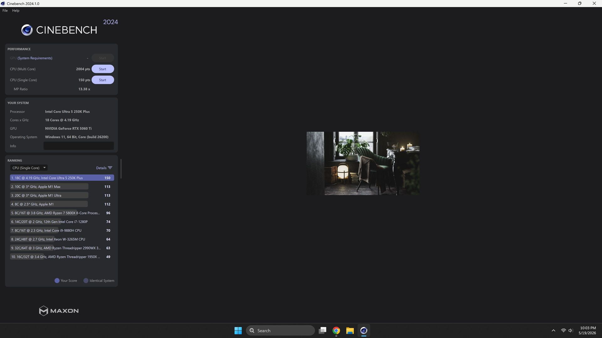Open the clock and date panel
Image resolution: width=602 pixels, height=338 pixels.
click(588, 330)
